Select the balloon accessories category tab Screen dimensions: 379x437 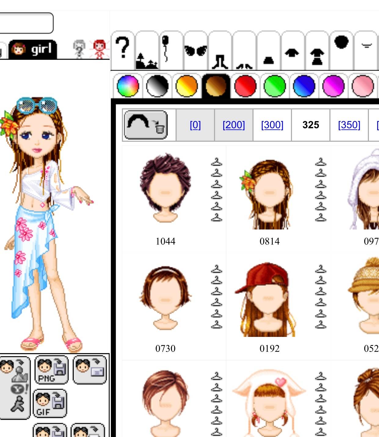click(171, 50)
